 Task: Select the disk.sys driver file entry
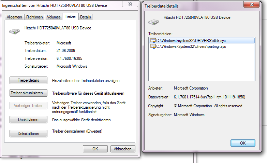click(x=202, y=41)
